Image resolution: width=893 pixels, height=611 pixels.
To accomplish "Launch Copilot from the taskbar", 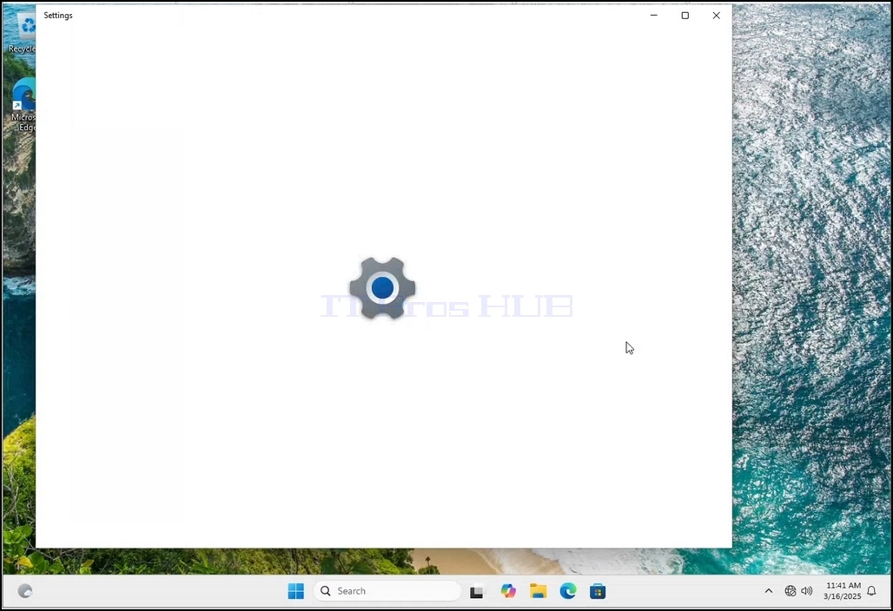I will [508, 591].
